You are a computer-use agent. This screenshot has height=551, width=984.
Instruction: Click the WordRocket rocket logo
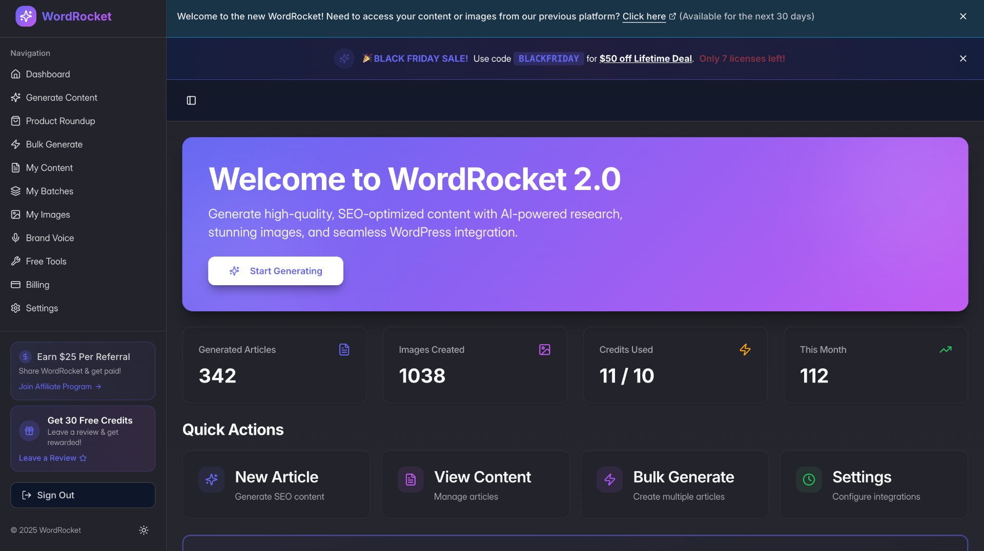pyautogui.click(x=26, y=16)
